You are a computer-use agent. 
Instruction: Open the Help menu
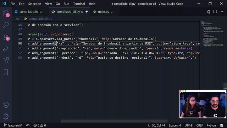pos(92,4)
